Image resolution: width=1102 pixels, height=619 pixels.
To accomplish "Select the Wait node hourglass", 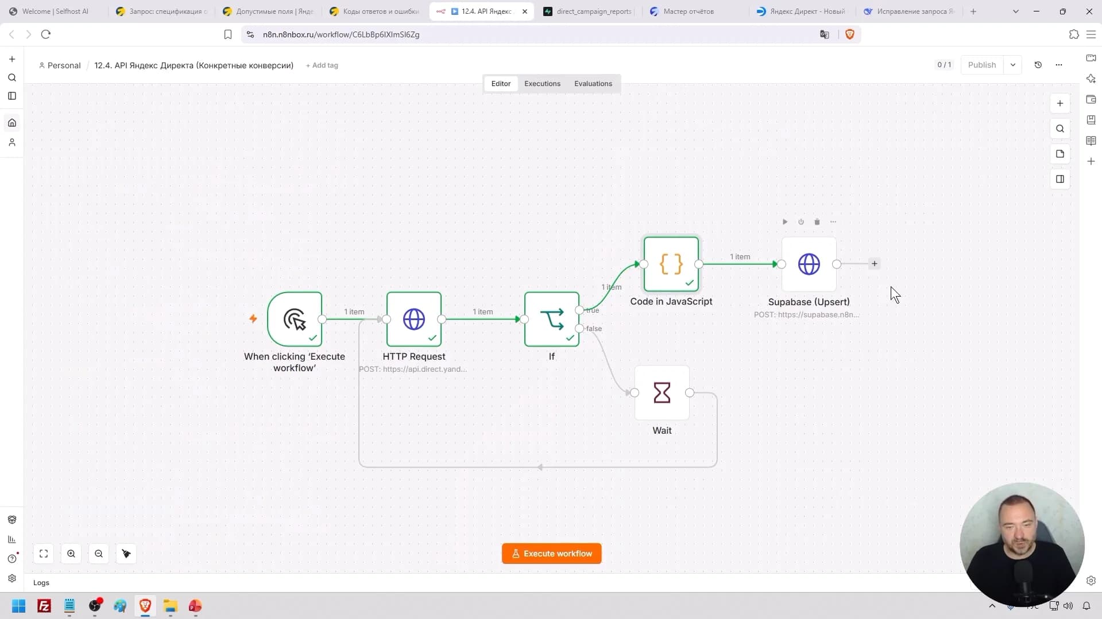I will [x=662, y=393].
